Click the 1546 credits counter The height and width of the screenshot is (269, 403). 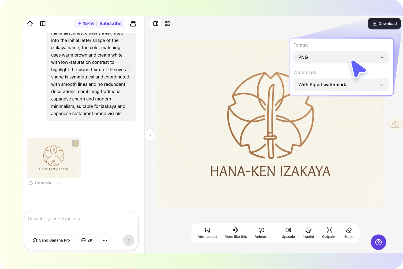click(x=86, y=24)
